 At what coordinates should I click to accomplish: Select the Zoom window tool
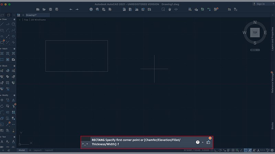click(163, 9)
